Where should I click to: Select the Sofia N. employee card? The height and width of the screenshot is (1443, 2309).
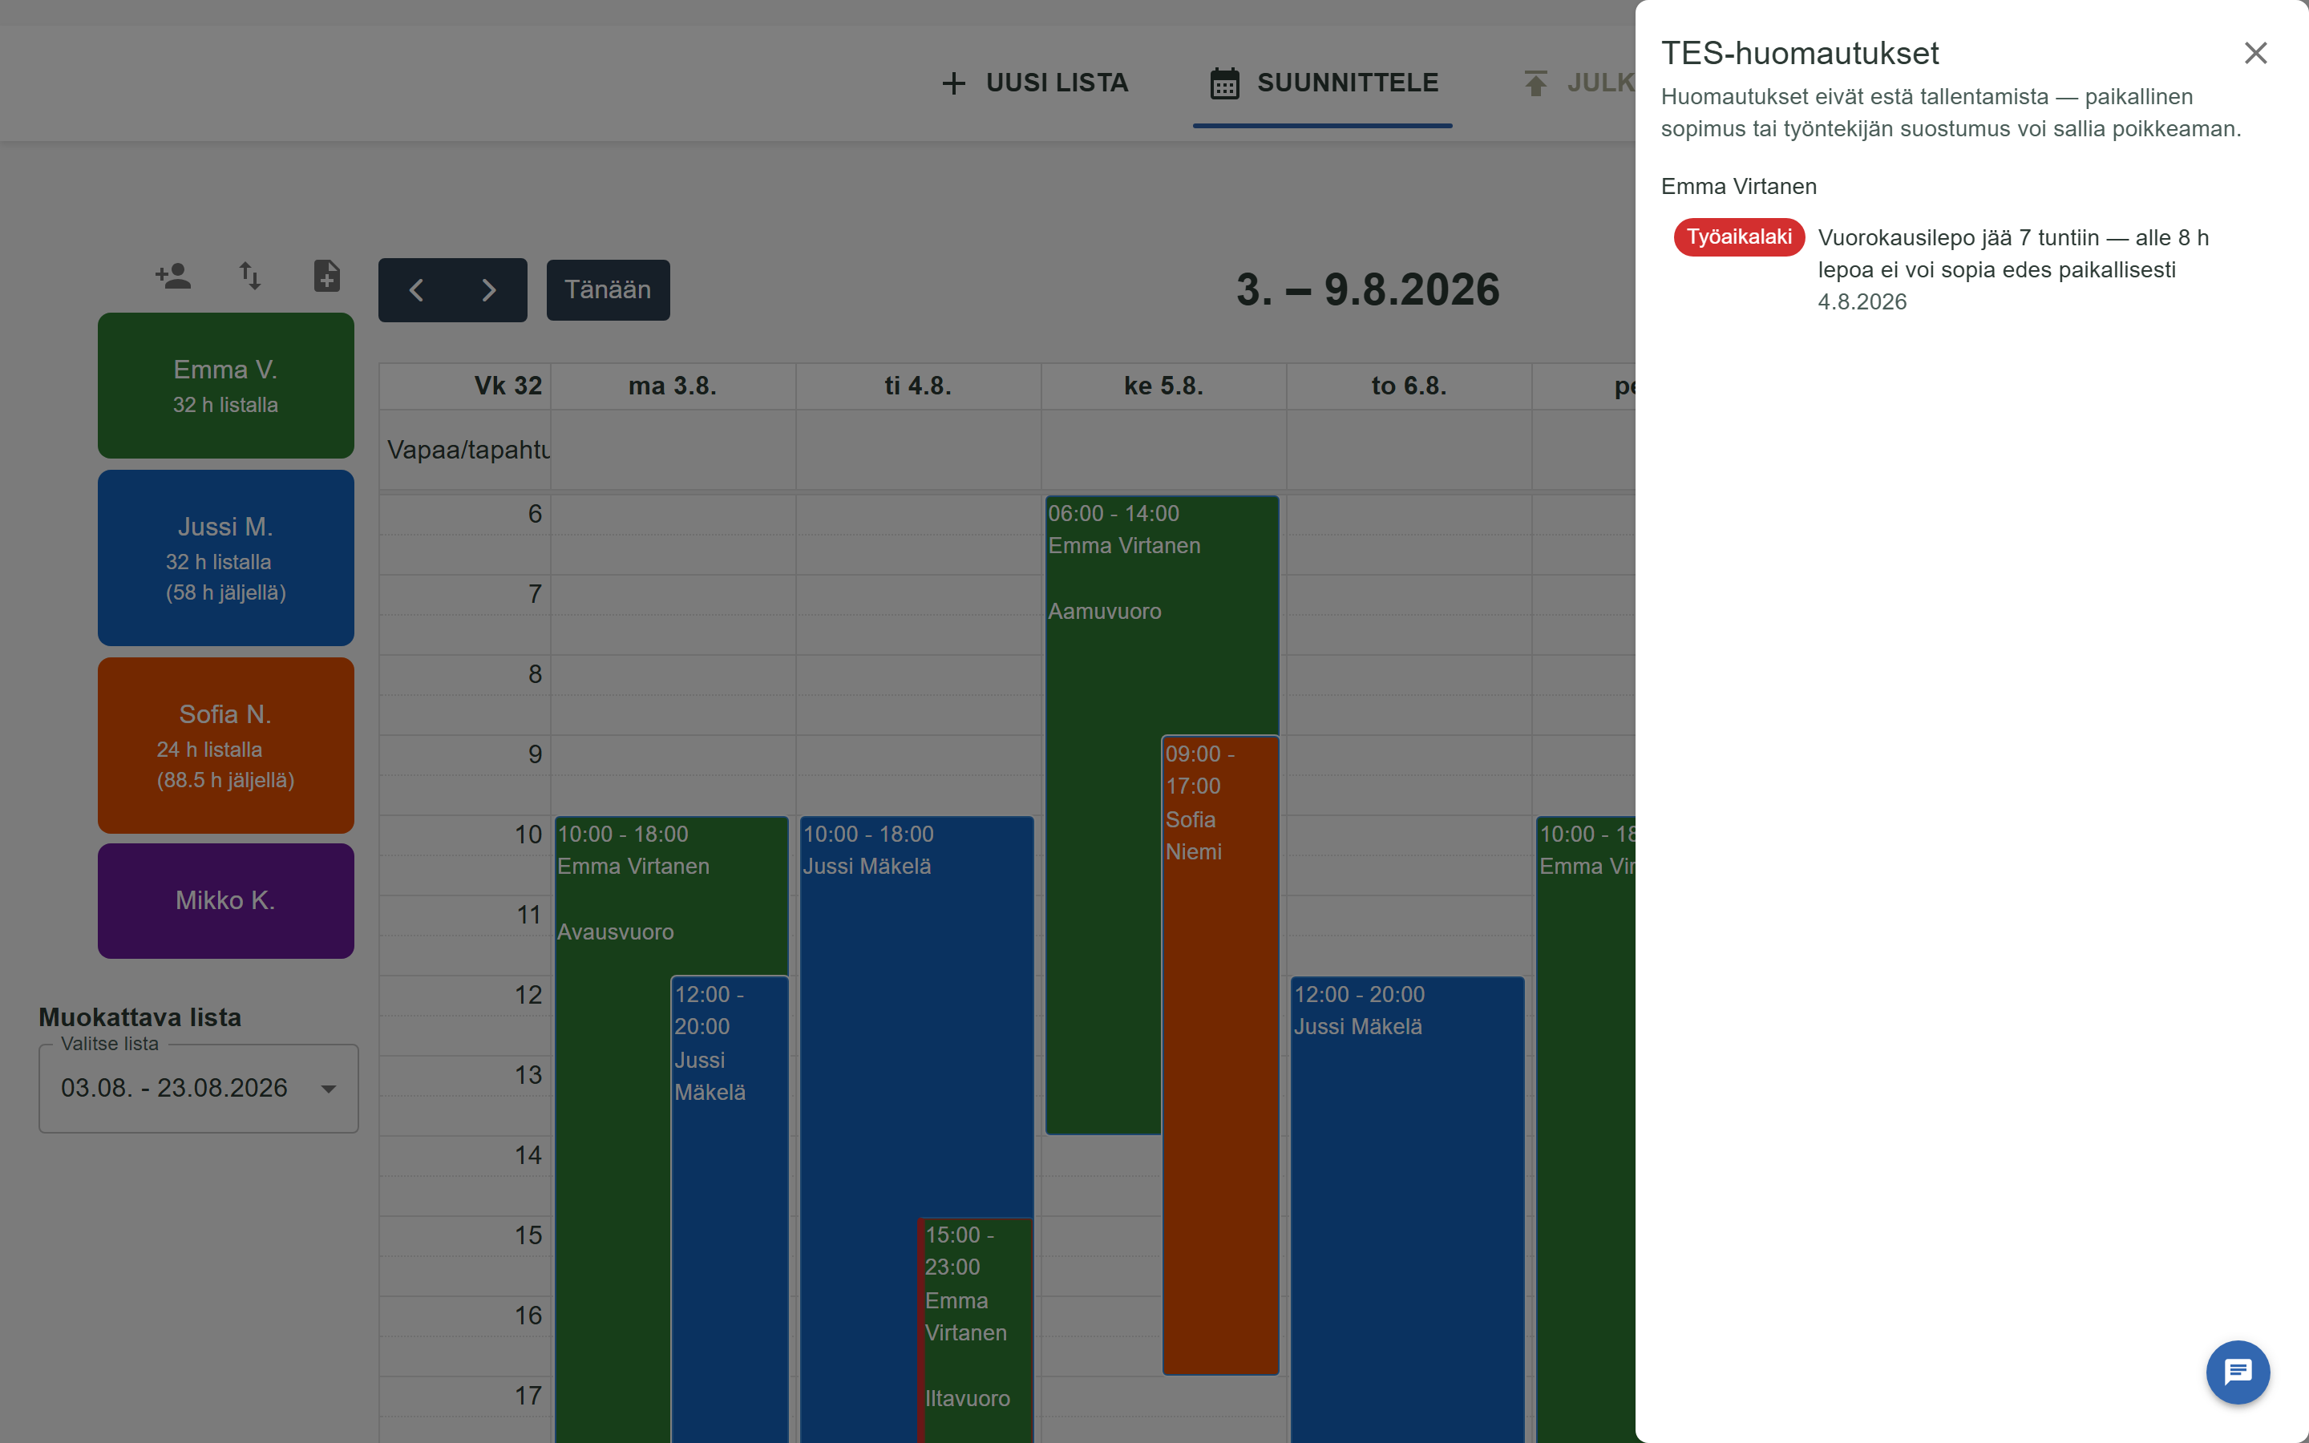point(226,746)
